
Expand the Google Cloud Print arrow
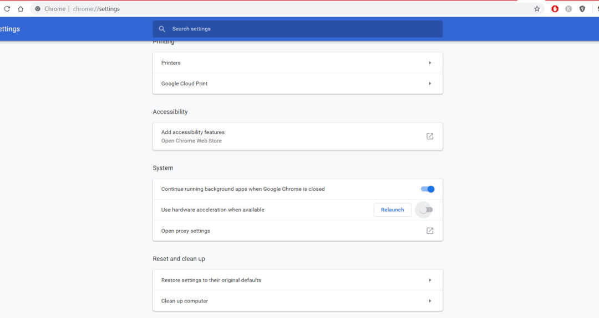click(430, 84)
